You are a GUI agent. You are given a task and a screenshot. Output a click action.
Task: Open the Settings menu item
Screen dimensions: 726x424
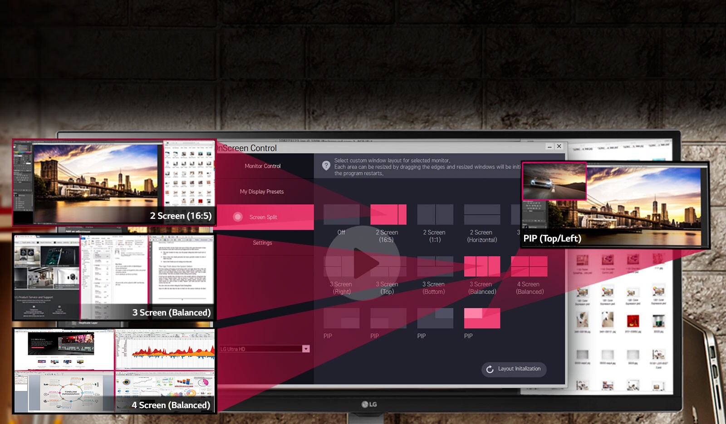pyautogui.click(x=262, y=243)
